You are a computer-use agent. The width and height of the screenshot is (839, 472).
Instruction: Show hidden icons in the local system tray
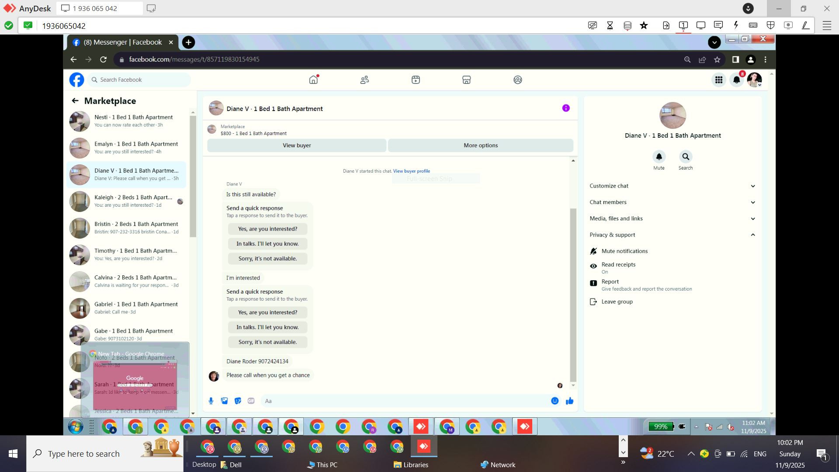point(691,454)
